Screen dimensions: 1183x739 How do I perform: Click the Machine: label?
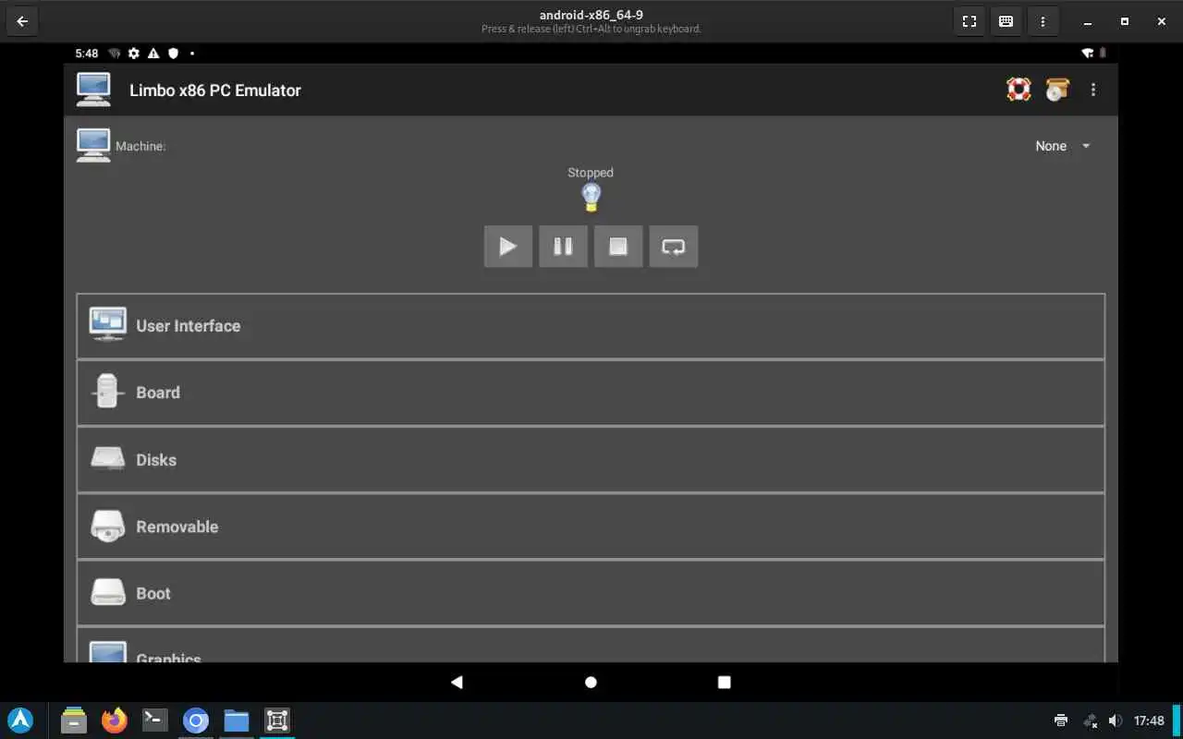140,146
